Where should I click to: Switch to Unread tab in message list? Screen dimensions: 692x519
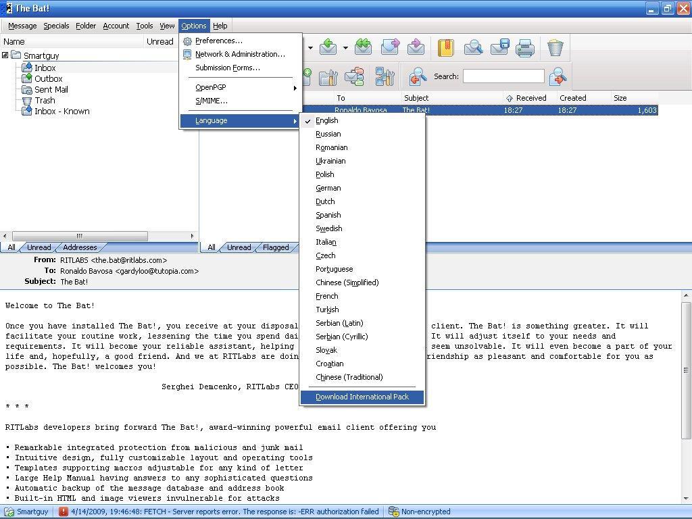[x=239, y=247]
